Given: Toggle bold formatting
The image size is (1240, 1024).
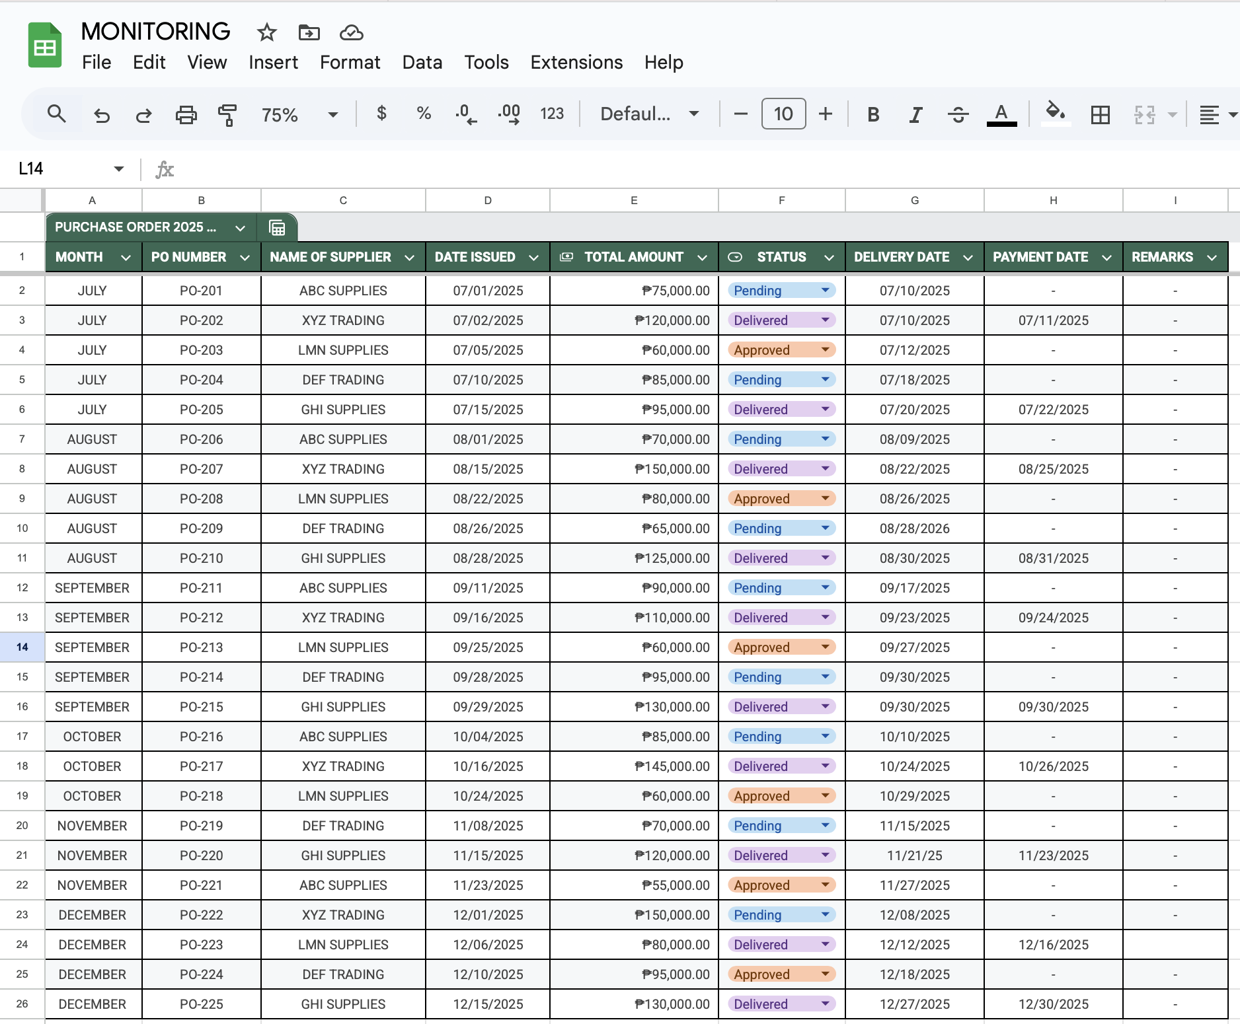Looking at the screenshot, I should pos(873,115).
